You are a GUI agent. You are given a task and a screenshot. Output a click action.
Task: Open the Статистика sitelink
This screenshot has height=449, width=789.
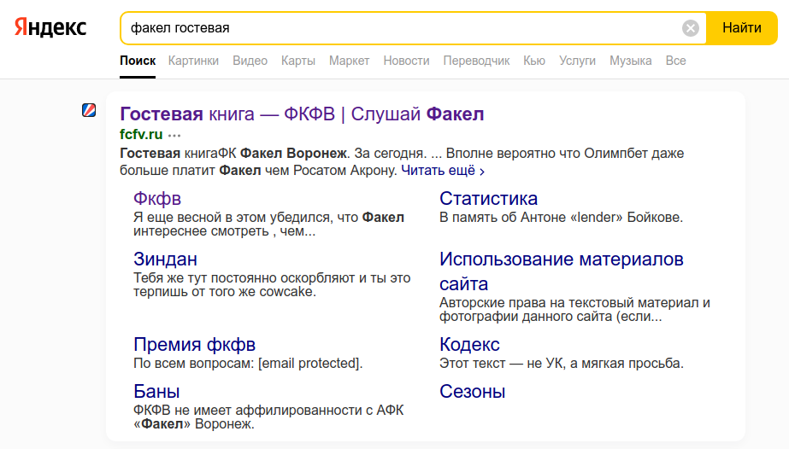[488, 198]
